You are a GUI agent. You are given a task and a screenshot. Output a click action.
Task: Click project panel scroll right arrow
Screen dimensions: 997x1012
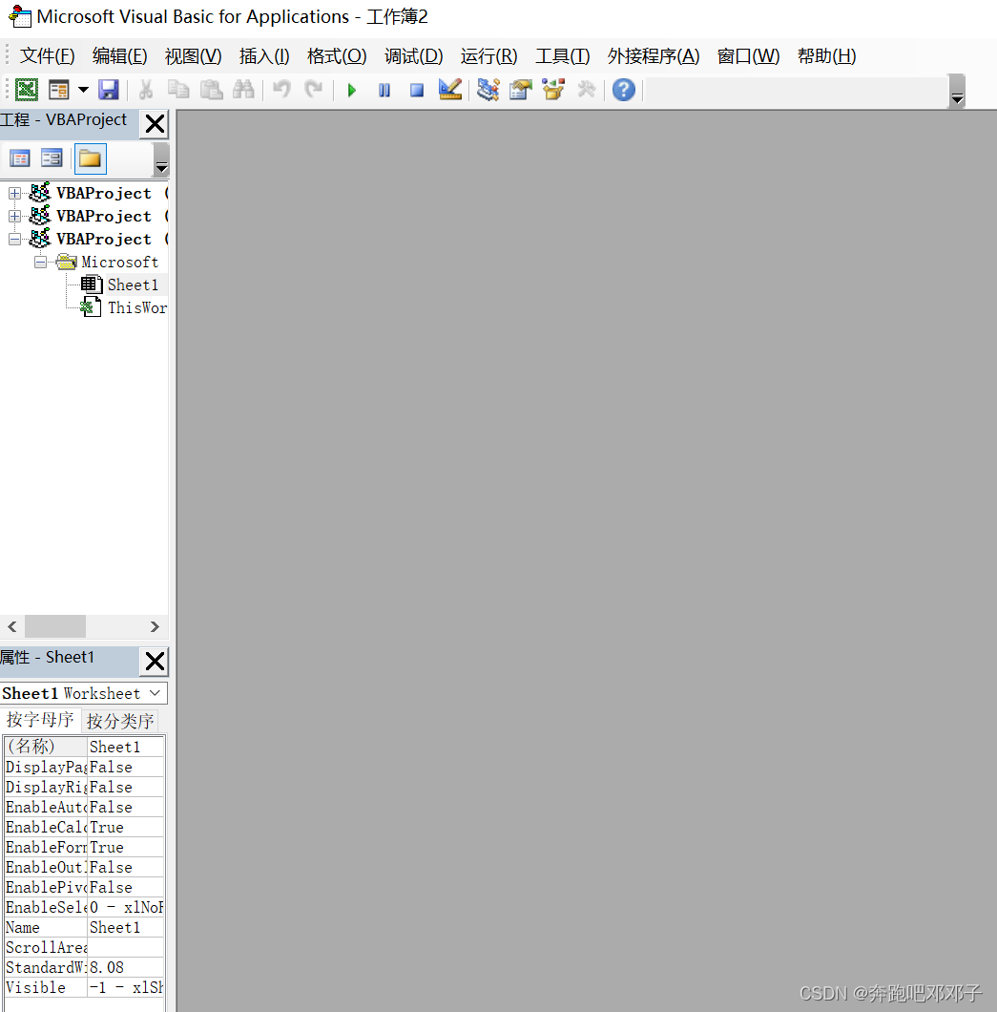(155, 626)
